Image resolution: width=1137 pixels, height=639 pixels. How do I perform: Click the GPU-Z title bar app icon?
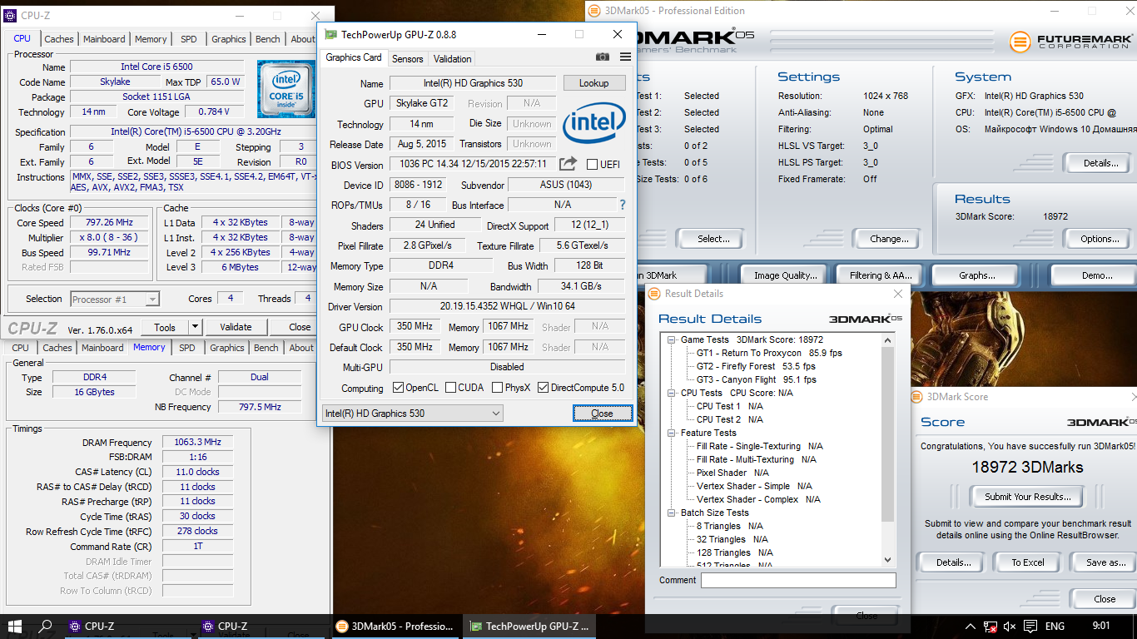click(330, 35)
